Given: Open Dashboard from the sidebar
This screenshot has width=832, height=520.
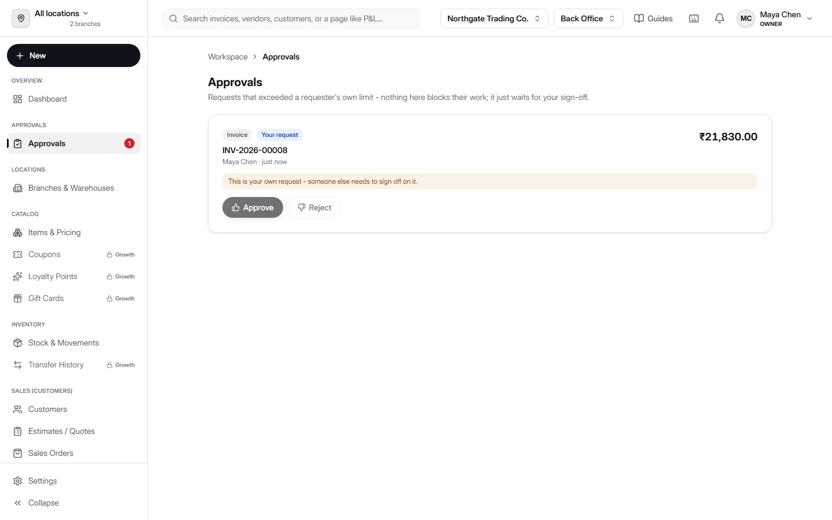Looking at the screenshot, I should coord(73,99).
